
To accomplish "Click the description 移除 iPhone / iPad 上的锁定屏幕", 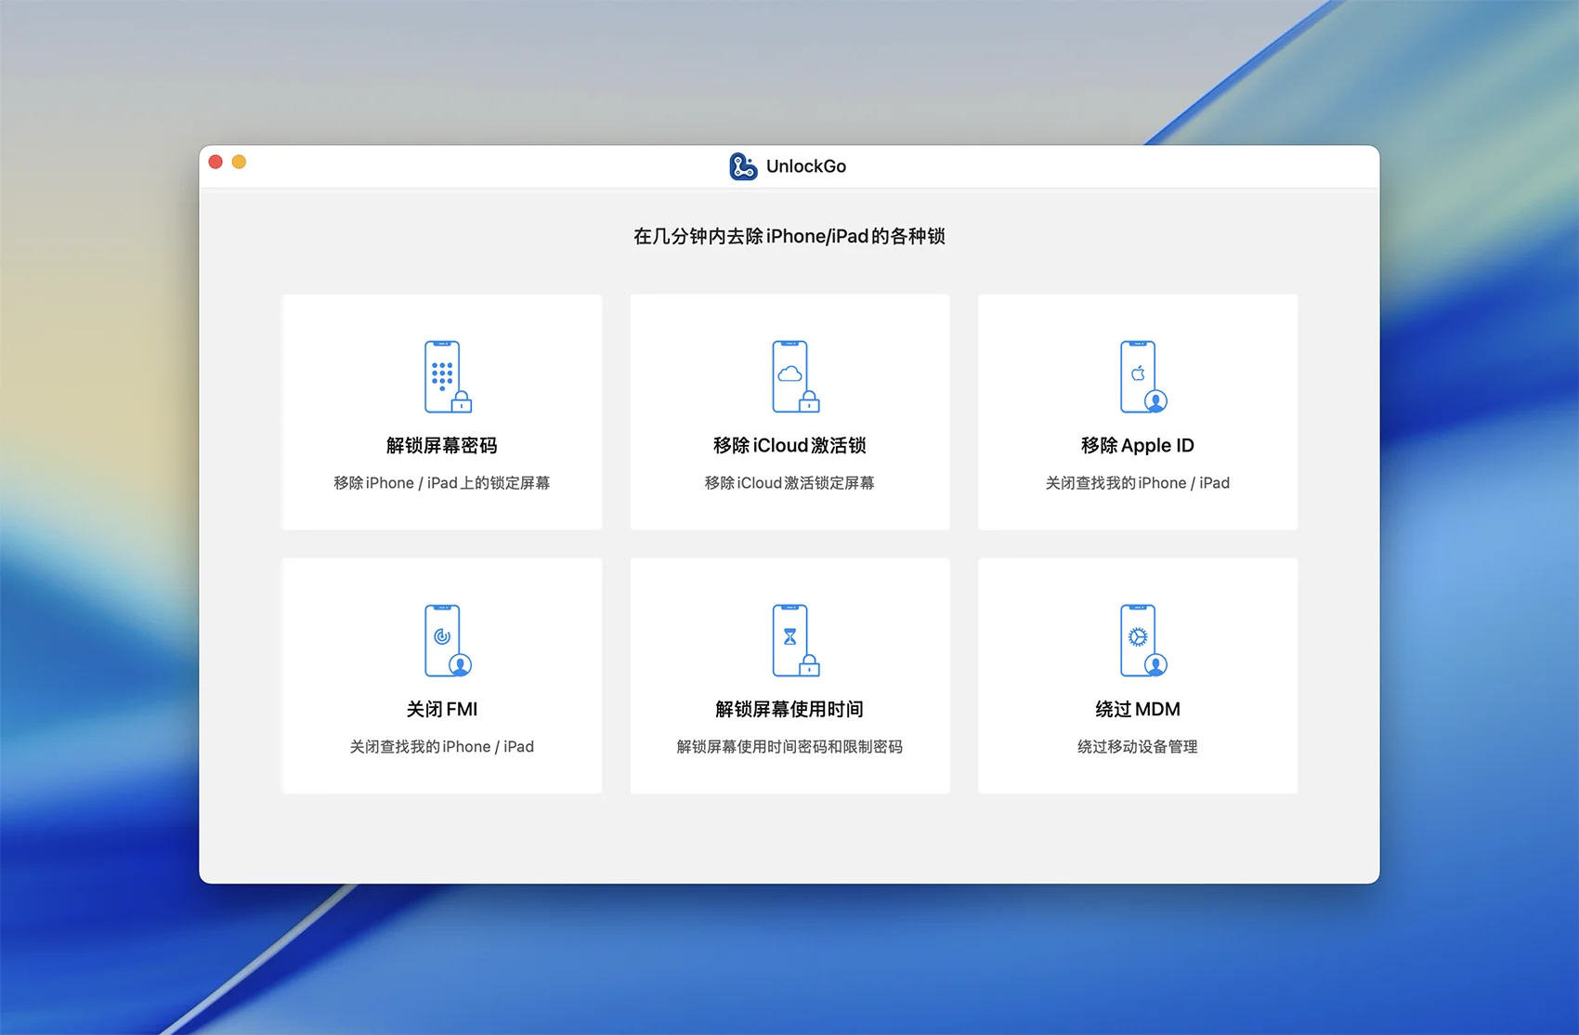I will [x=441, y=483].
